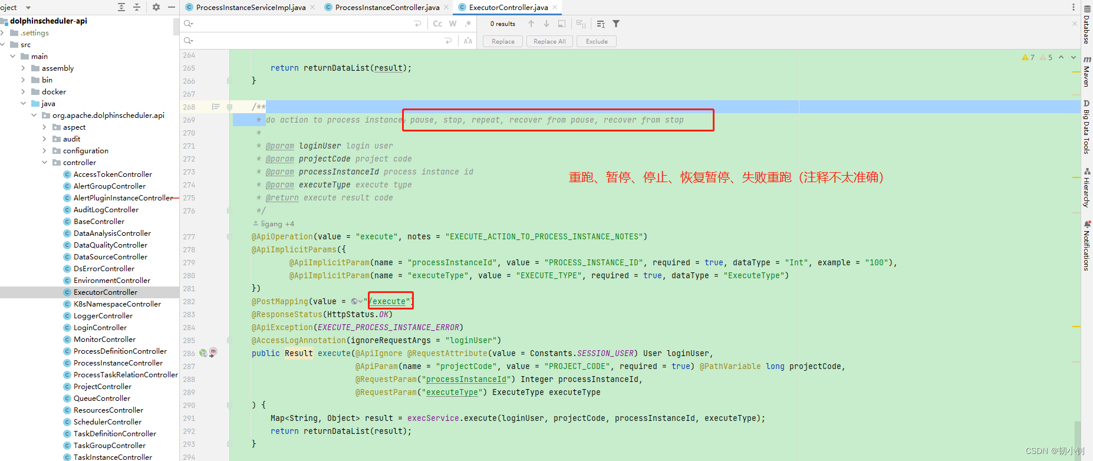Click inside the replace text field
1093x461 pixels.
click(318, 41)
